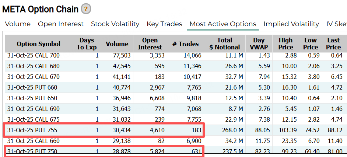The width and height of the screenshot is (347, 157).
Task: Sort by Option Symbol column header
Action: point(38,44)
